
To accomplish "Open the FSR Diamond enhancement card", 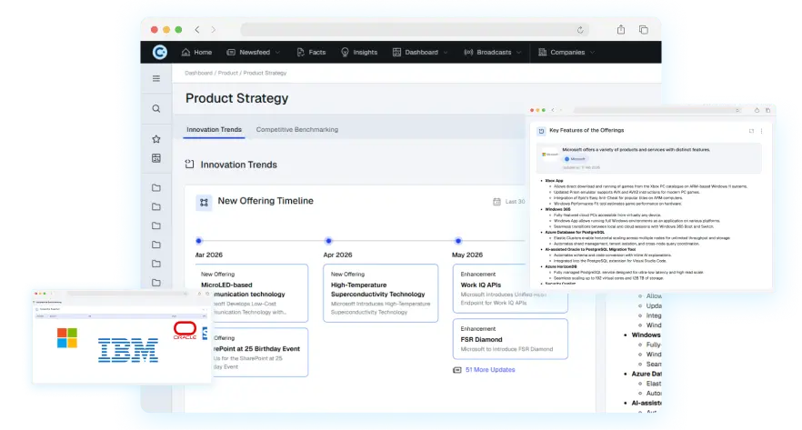I will 510,338.
